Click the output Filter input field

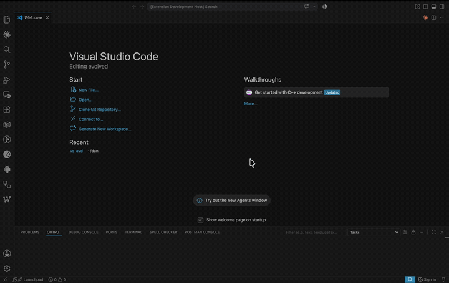[x=314, y=233]
